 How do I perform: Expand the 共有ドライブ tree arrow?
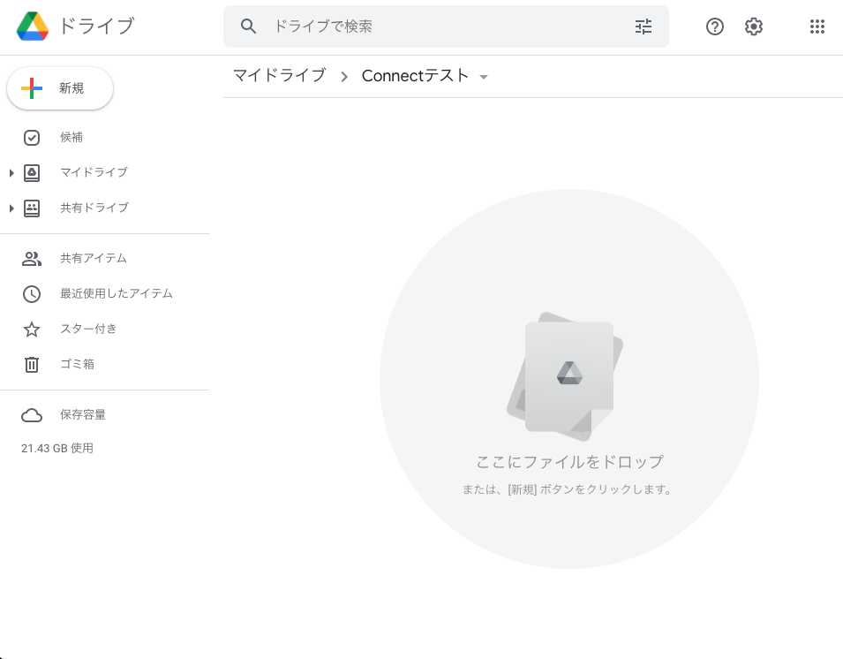[x=11, y=208]
